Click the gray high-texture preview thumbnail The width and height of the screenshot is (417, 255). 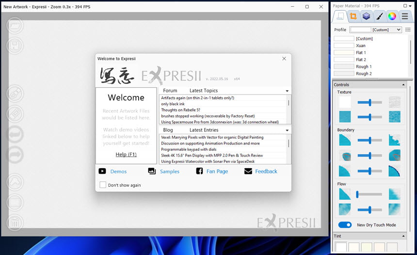pos(394,102)
